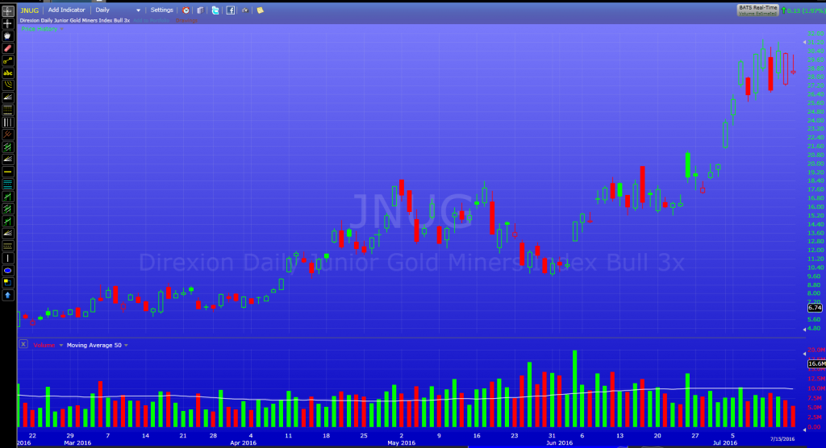Select the abc text annotation tool
Screen dimensions: 826x448
[x=7, y=73]
